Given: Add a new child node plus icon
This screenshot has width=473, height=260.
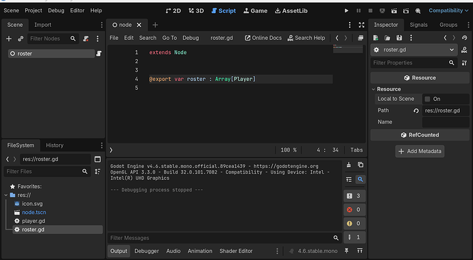Looking at the screenshot, I should point(9,38).
